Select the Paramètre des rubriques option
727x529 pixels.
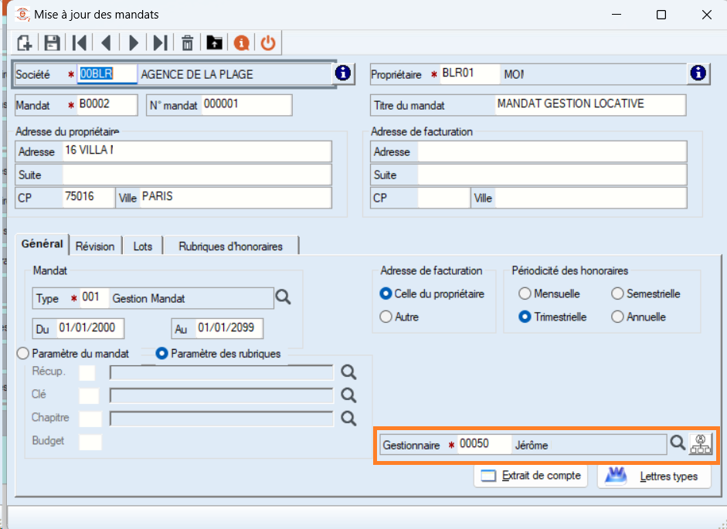click(x=219, y=354)
